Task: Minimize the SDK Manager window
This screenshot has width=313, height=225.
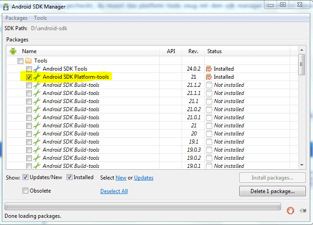Action: click(271, 5)
